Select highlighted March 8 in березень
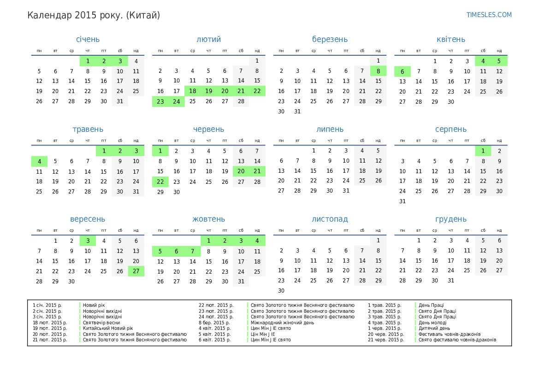Viewport: 539px width, 381px height. (378, 71)
